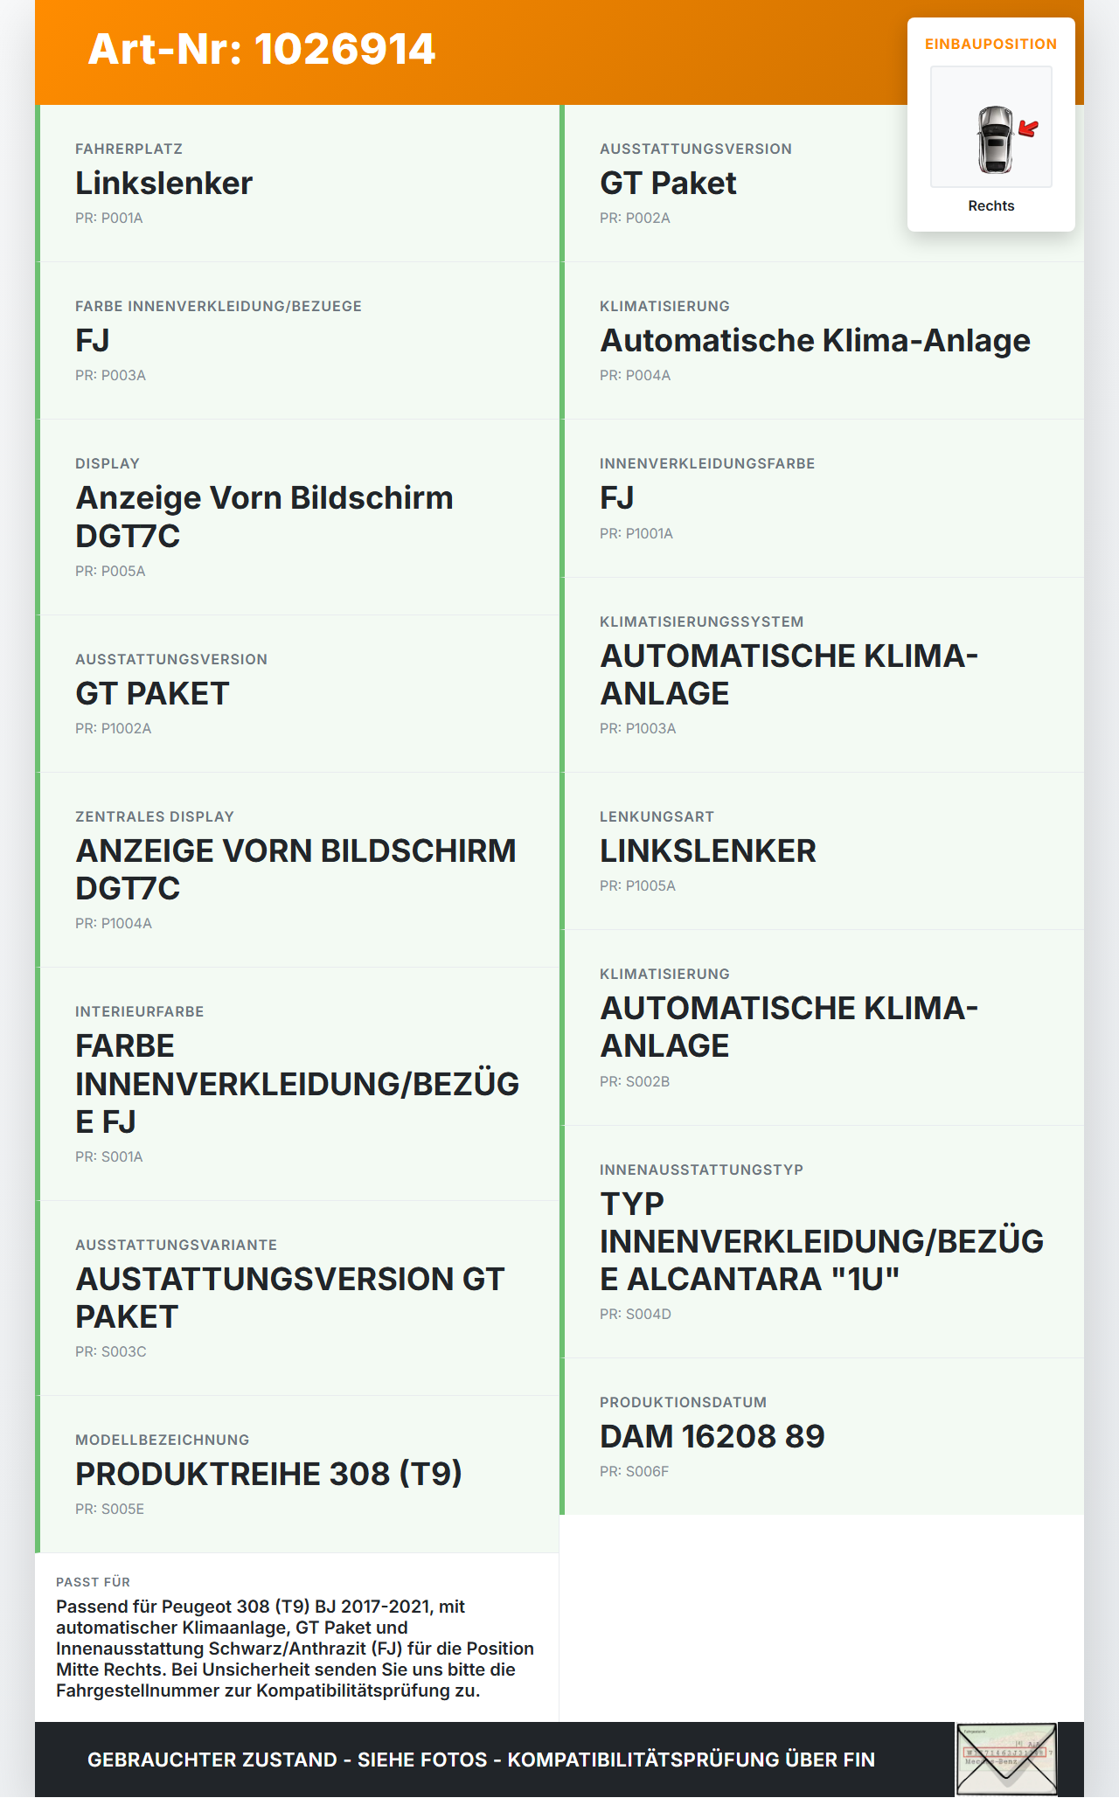Select the AUSSTATTUNGSVARIANTE GT PAKET card
The height and width of the screenshot is (1798, 1119).
[297, 1298]
